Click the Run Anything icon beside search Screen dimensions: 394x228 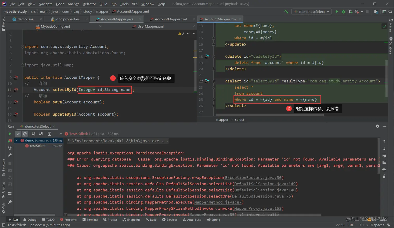pyautogui.click(x=384, y=11)
